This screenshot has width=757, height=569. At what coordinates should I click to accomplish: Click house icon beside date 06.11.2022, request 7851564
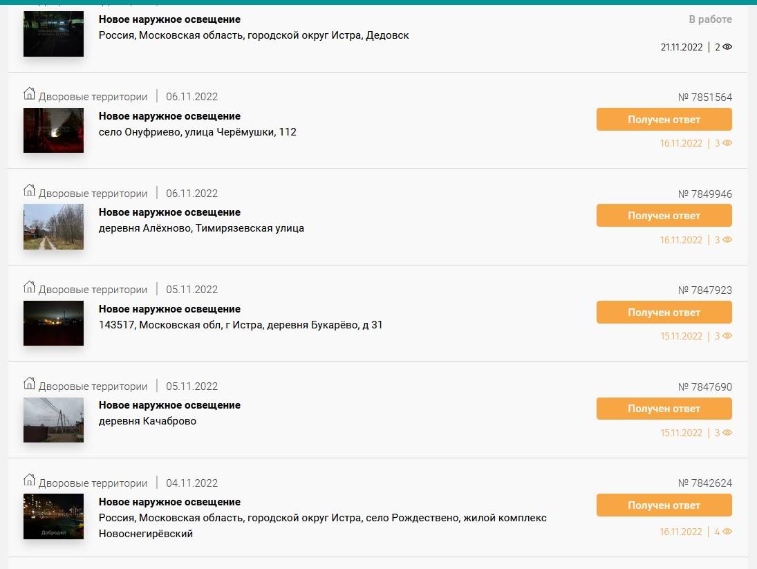(29, 94)
